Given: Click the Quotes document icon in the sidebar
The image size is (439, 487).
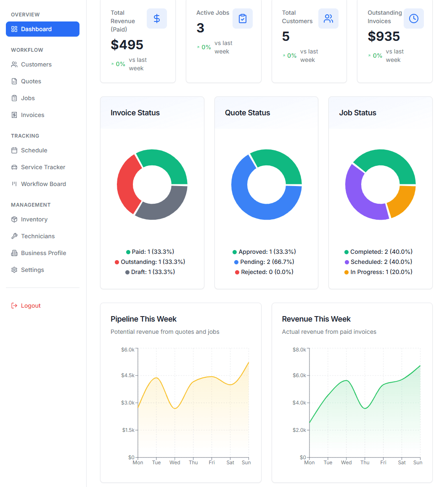Looking at the screenshot, I should [15, 81].
